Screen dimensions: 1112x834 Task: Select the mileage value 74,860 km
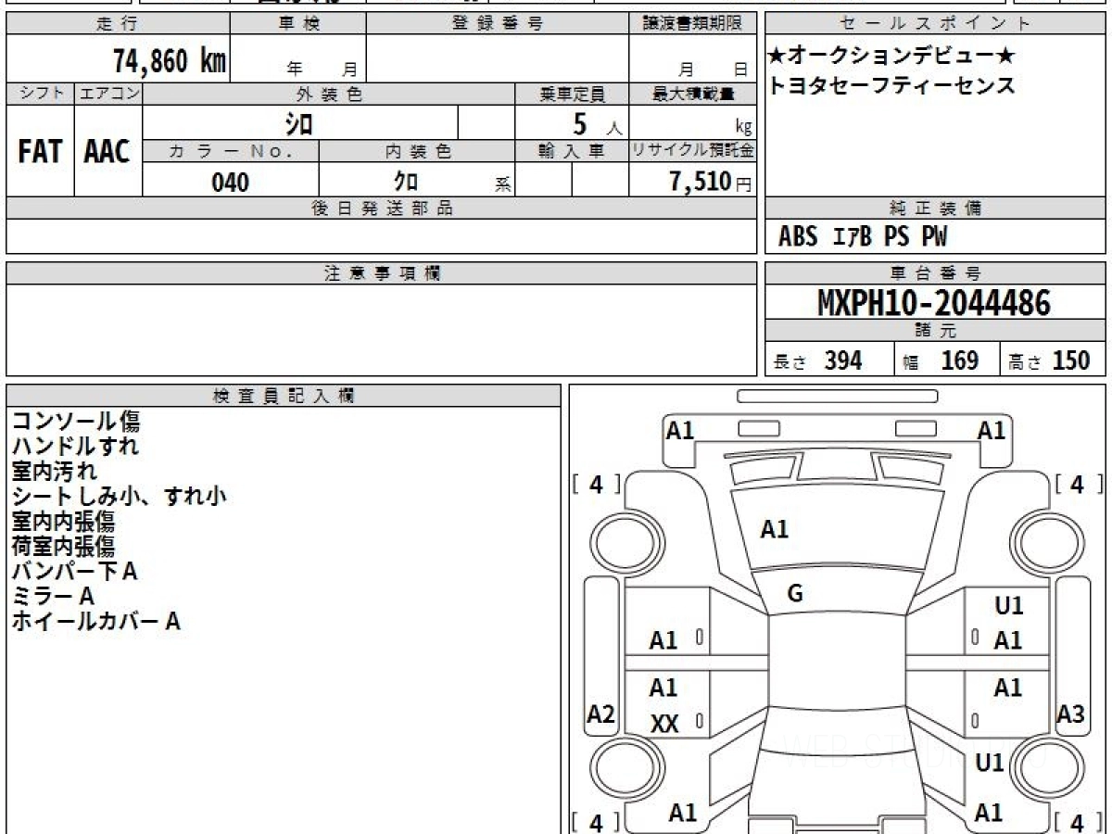(170, 61)
